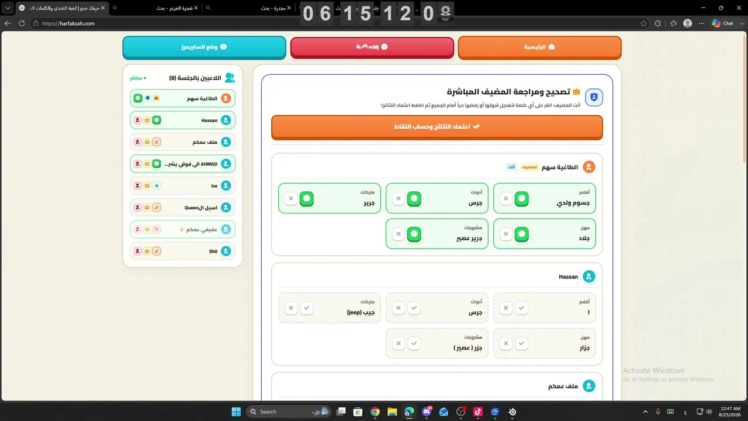Click kick icon in Ice player row

(138, 186)
